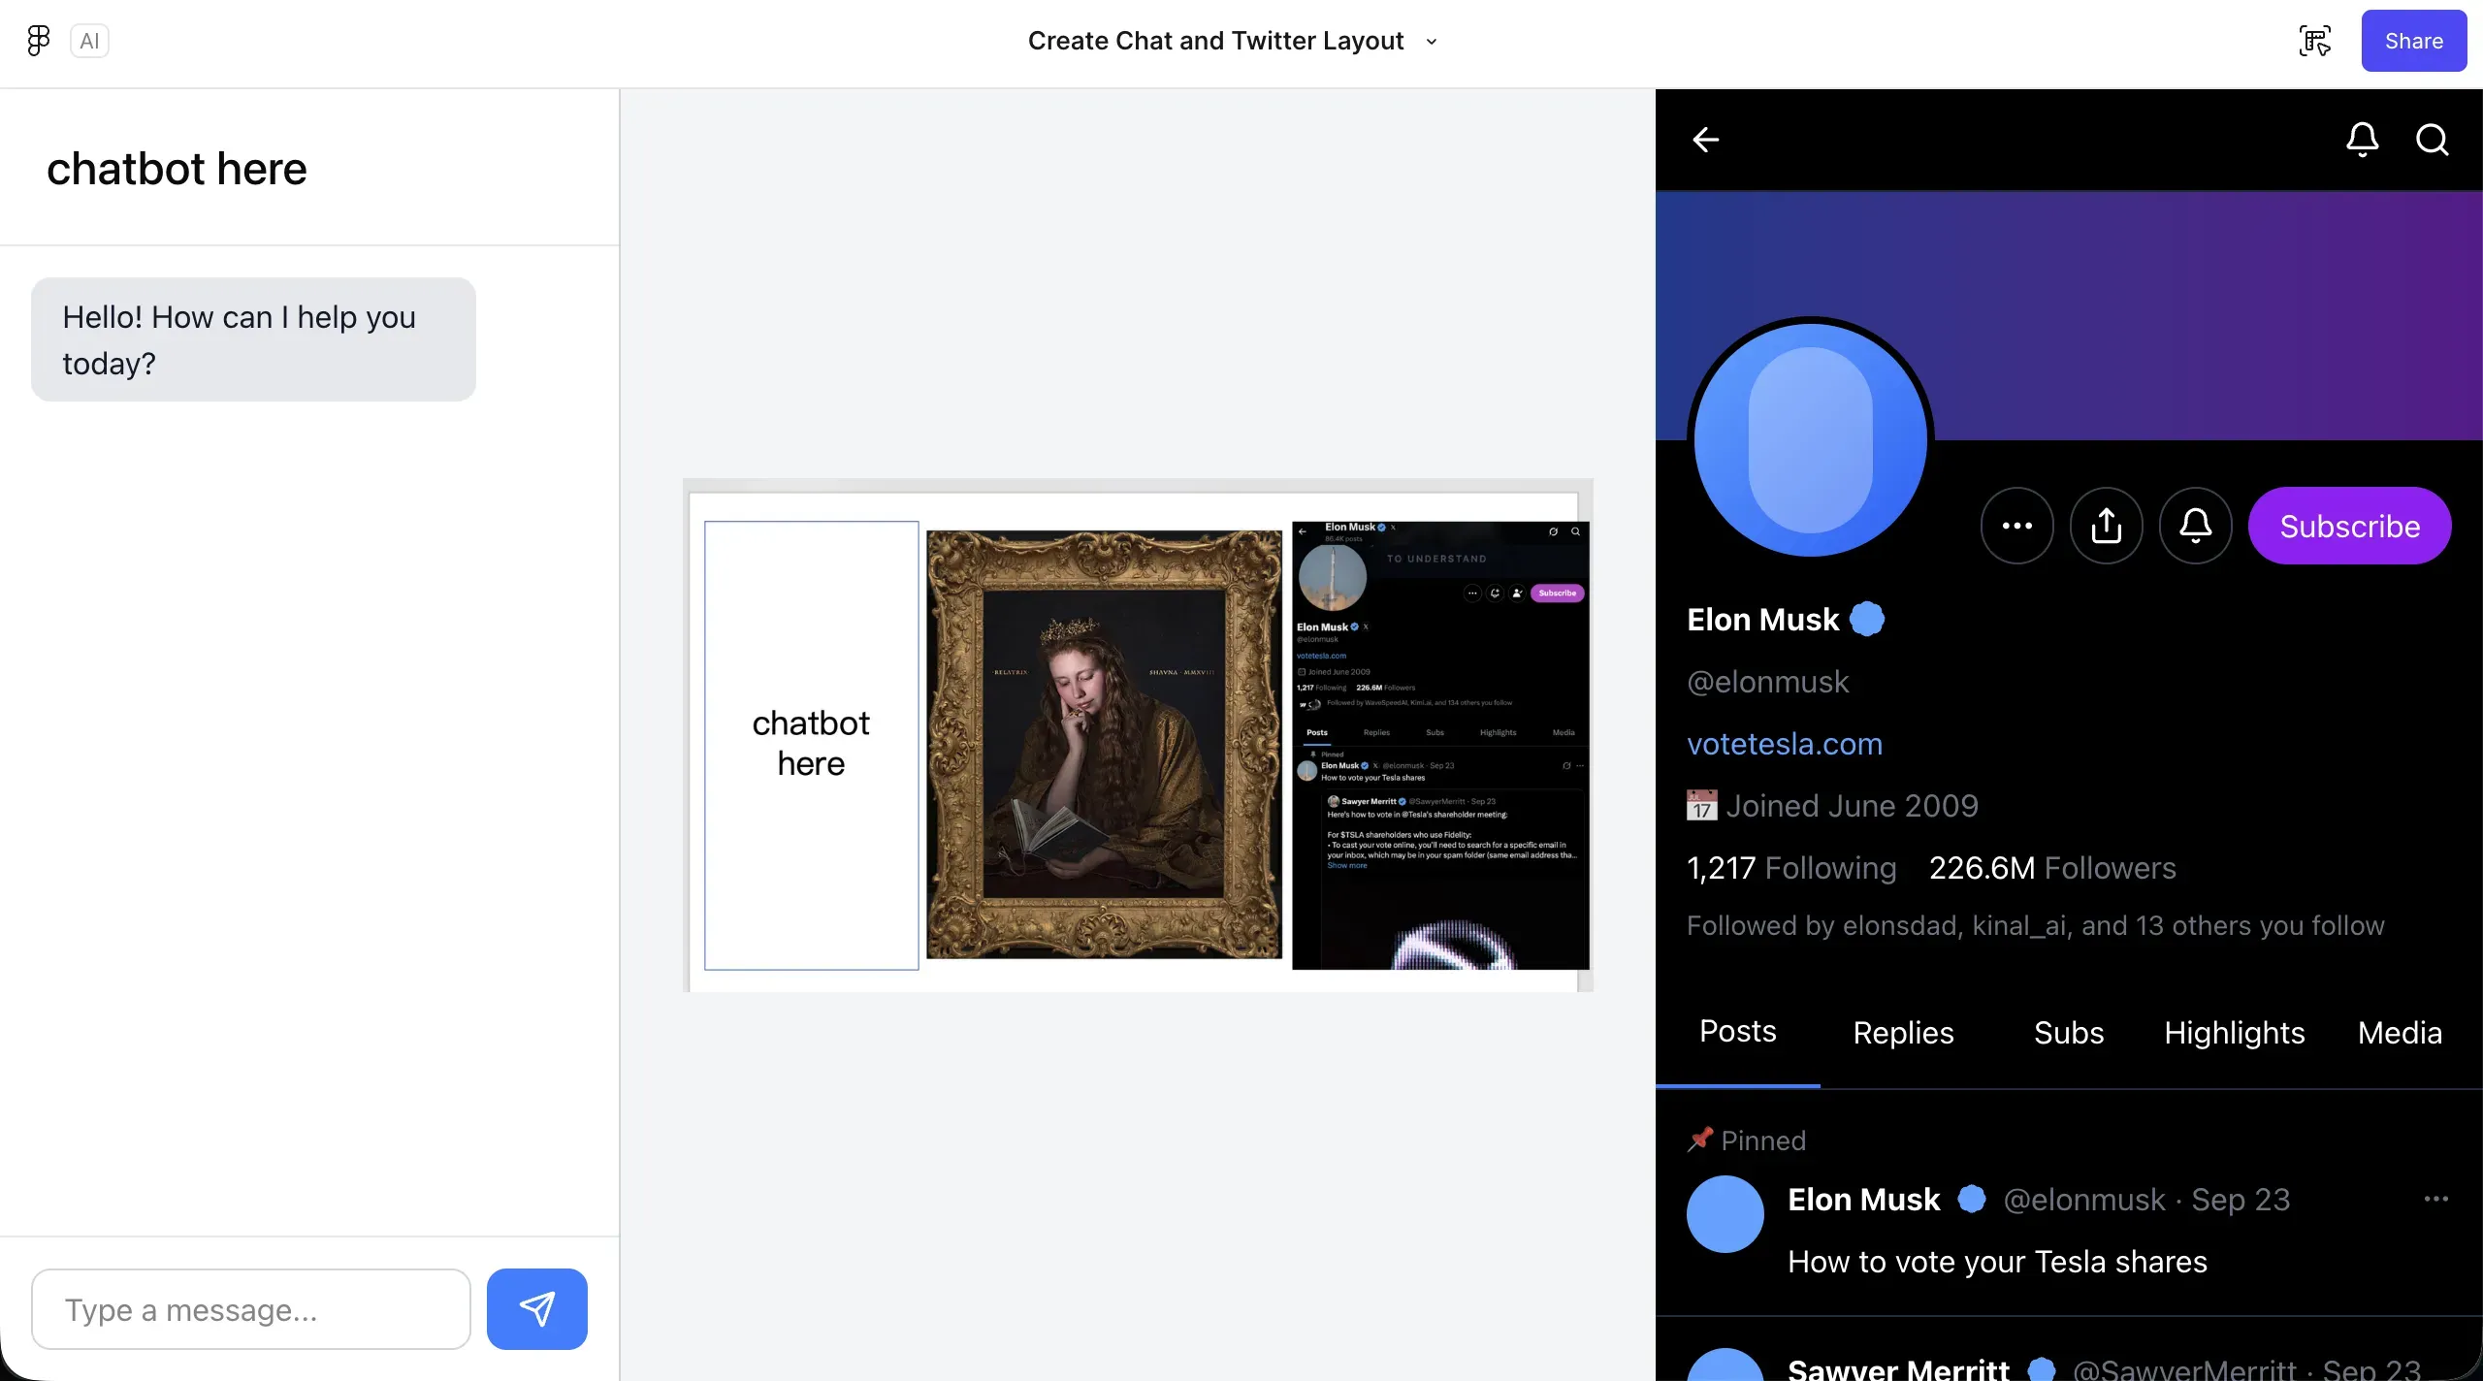Open the inspect/select element tool
This screenshot has height=1381, width=2483.
(x=2315, y=41)
